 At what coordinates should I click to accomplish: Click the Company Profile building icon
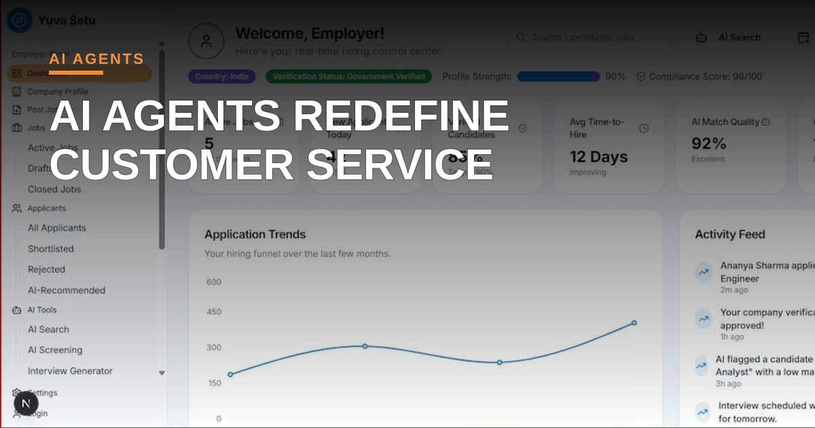[17, 92]
